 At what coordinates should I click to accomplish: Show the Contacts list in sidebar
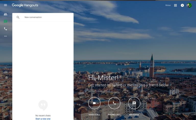coord(5,14)
